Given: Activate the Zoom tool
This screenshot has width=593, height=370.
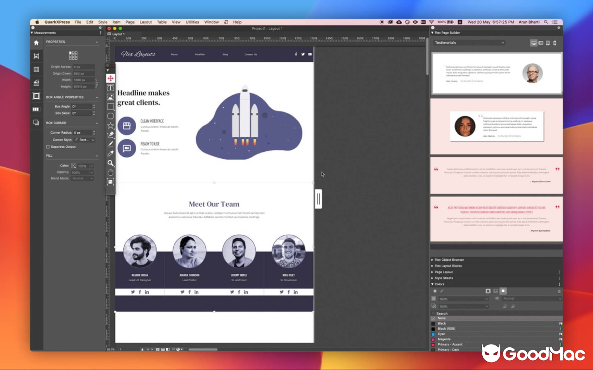Looking at the screenshot, I should point(110,163).
